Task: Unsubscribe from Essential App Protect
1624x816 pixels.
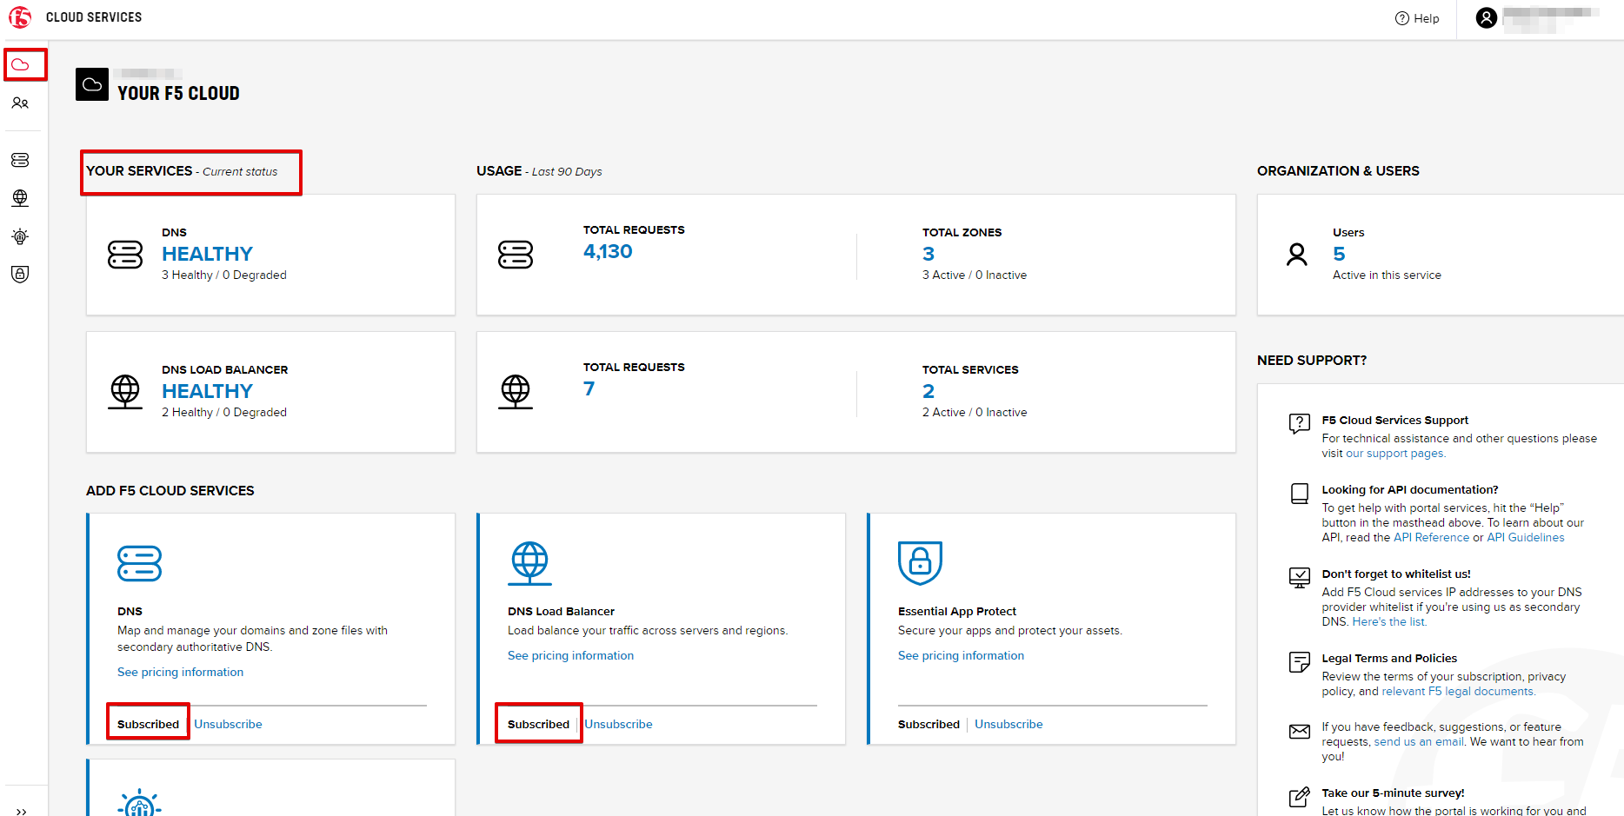Action: [1008, 724]
